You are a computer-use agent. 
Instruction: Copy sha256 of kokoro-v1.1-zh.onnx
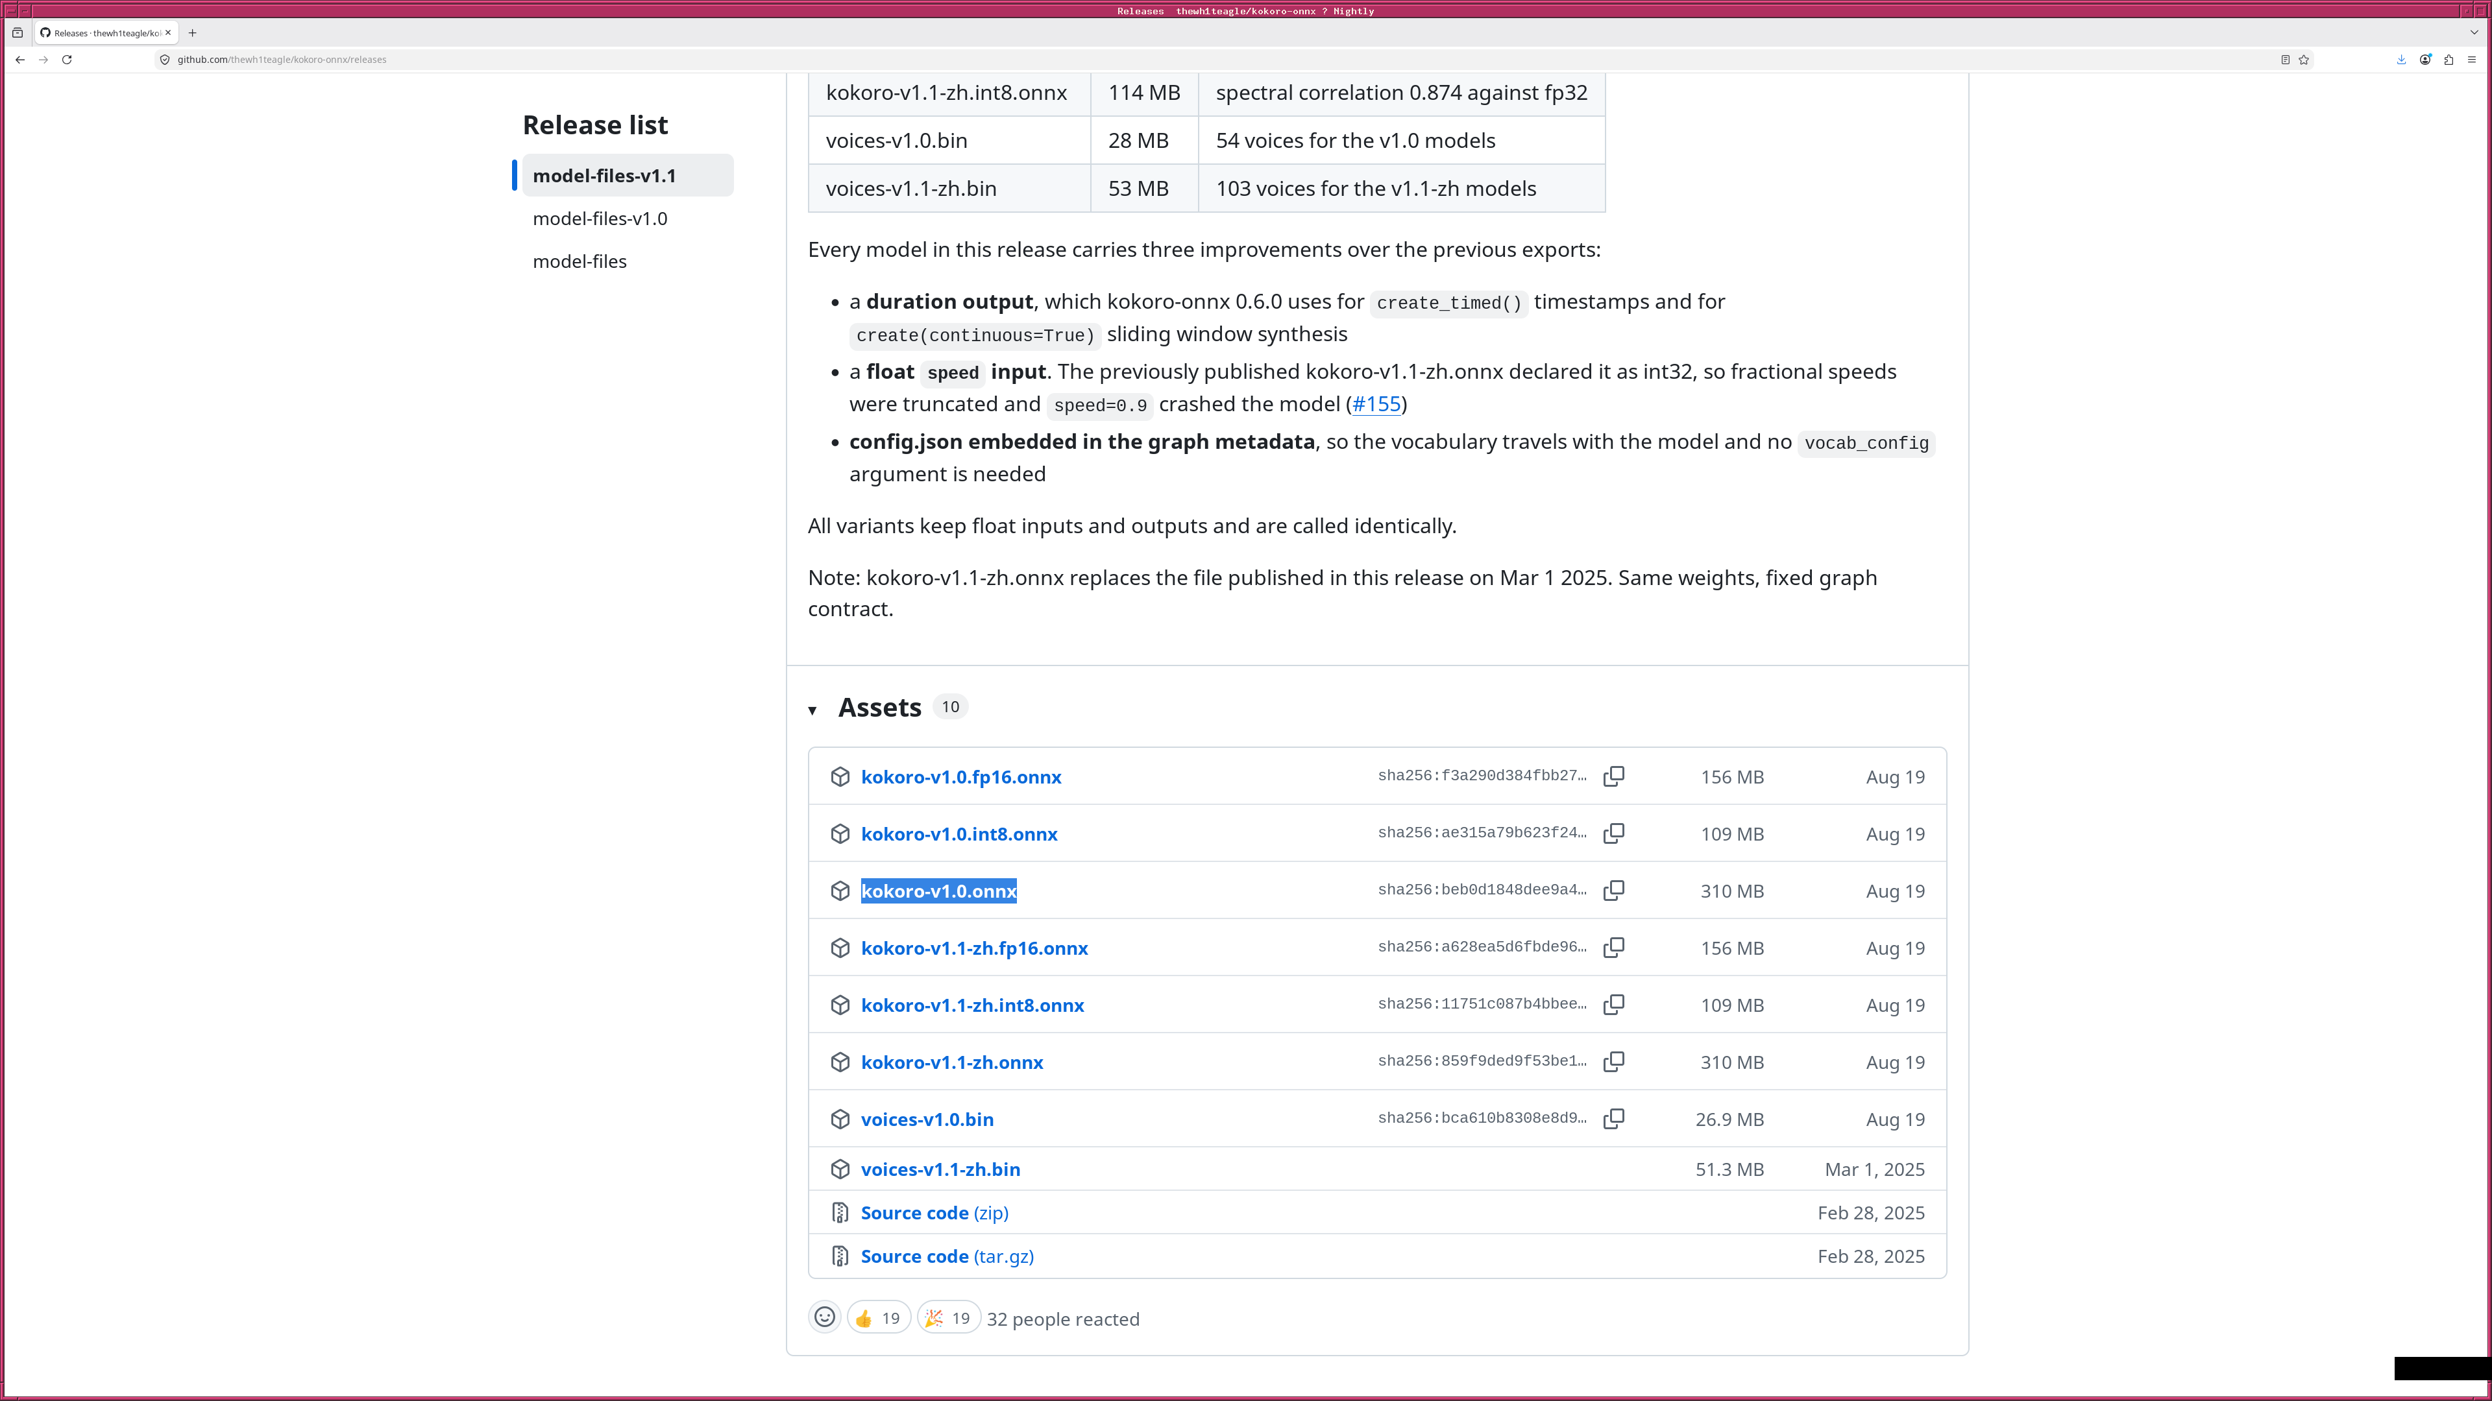tap(1613, 1062)
